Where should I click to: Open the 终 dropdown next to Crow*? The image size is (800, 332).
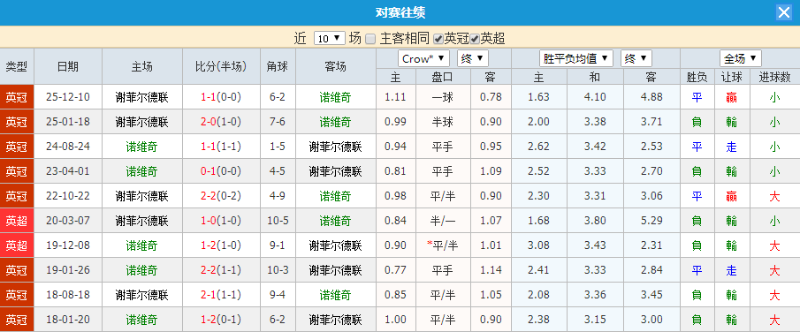pos(472,58)
